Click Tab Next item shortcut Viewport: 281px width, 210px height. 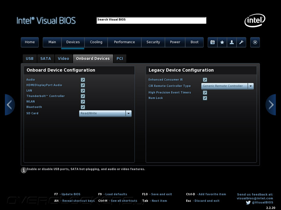(155, 201)
